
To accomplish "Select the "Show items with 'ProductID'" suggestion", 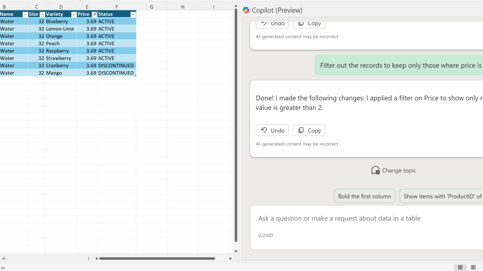I will click(441, 196).
